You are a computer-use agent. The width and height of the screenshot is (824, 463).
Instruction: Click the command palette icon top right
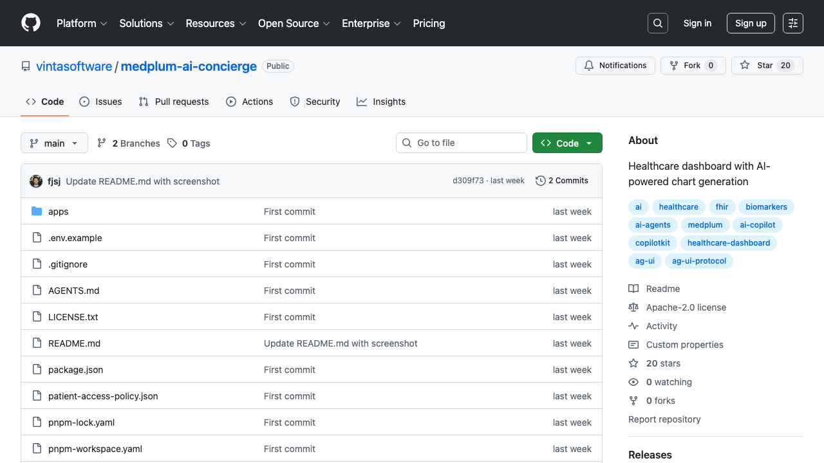tap(792, 23)
